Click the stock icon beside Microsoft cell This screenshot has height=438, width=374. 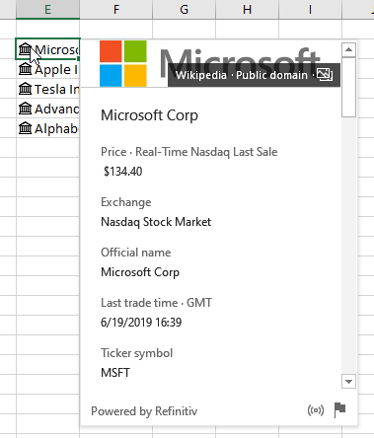coord(25,49)
